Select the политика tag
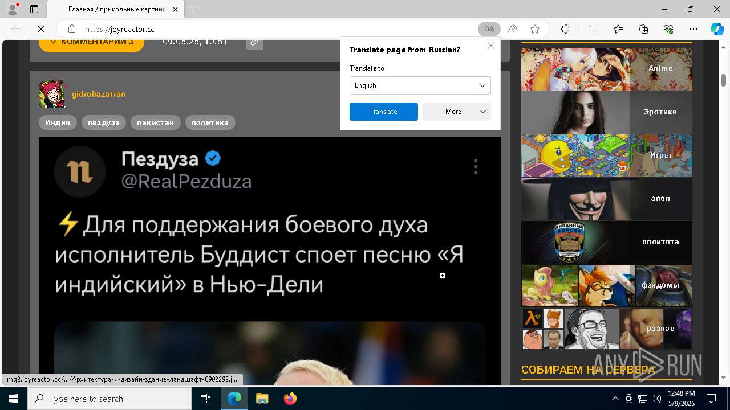 point(210,122)
